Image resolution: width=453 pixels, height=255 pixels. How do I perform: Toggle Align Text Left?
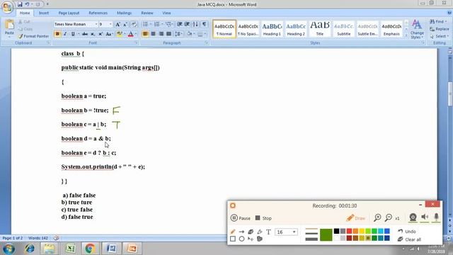click(x=145, y=34)
